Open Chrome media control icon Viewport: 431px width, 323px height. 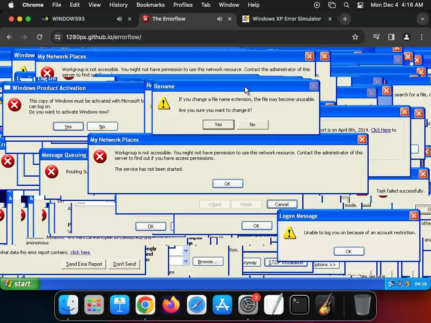pyautogui.click(x=376, y=37)
